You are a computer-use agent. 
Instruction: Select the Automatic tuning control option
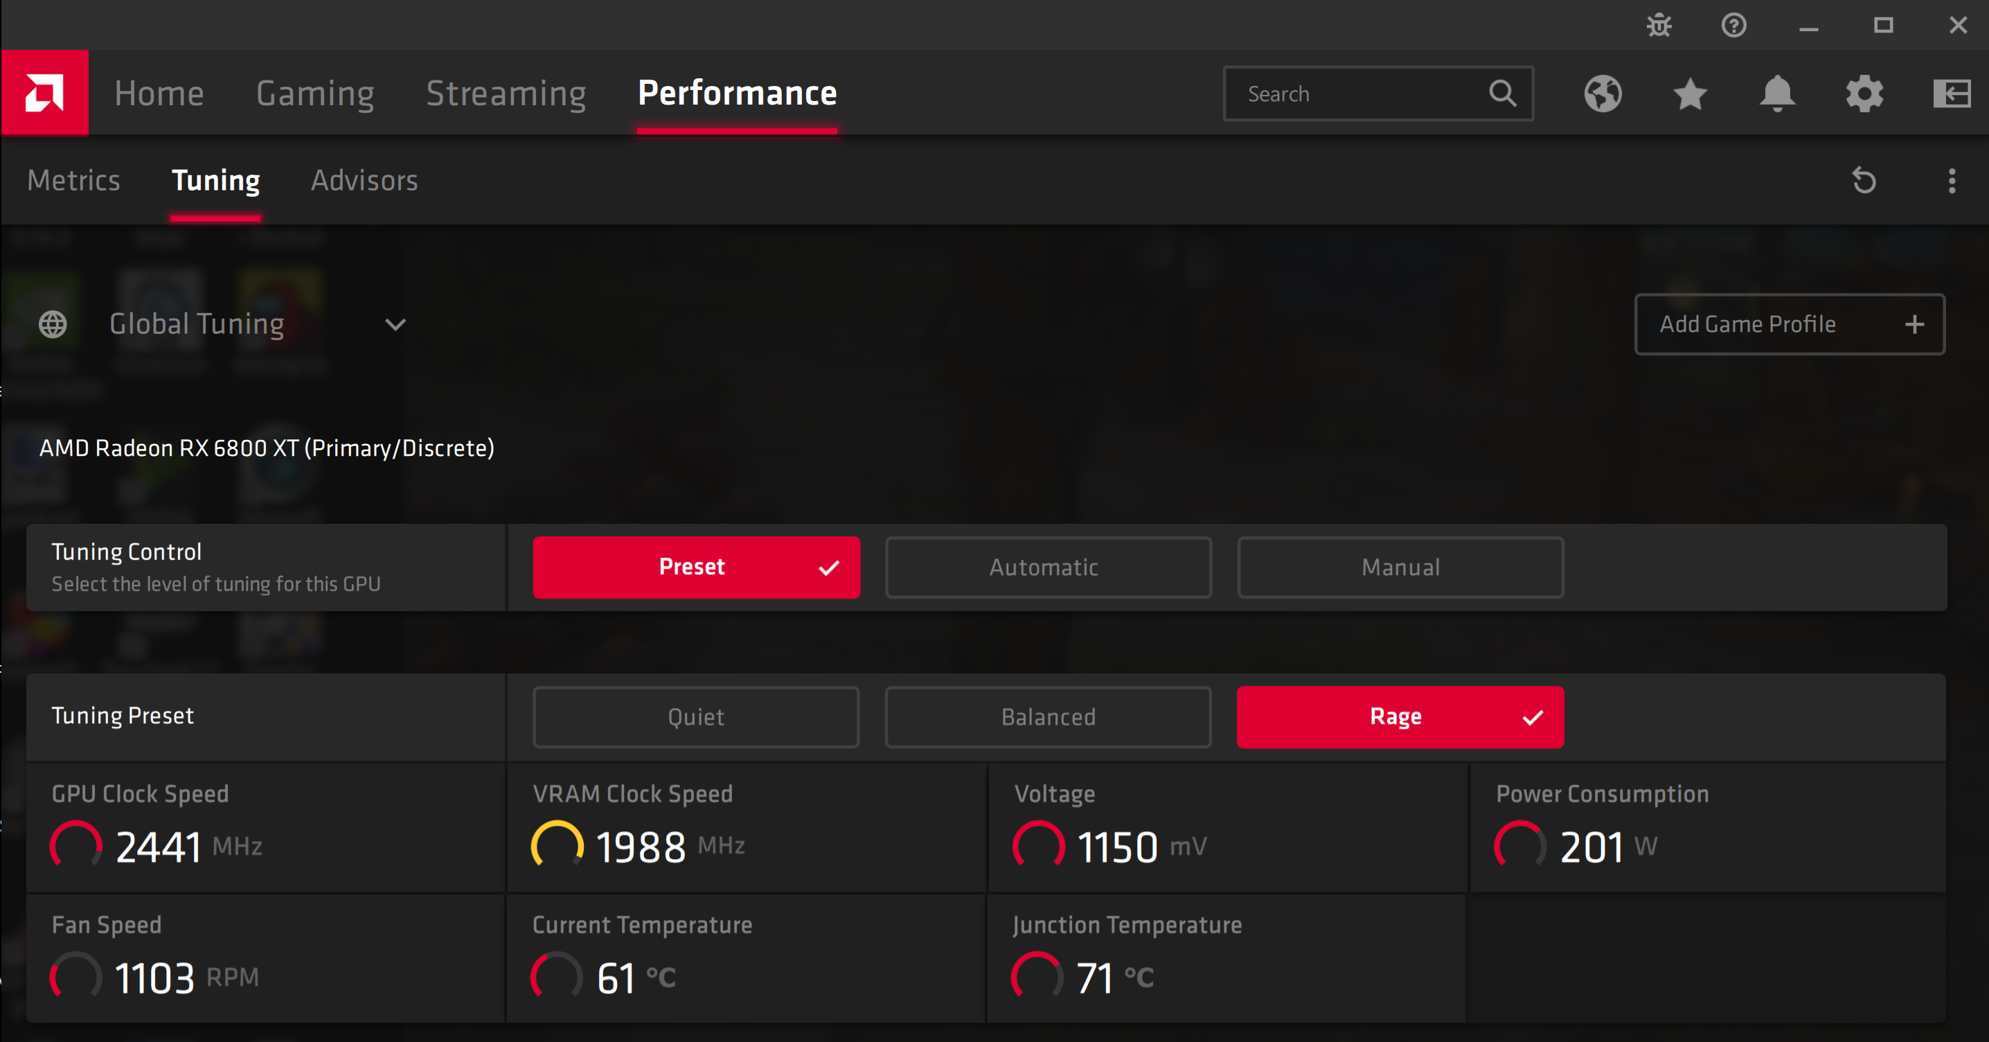[x=1046, y=567]
